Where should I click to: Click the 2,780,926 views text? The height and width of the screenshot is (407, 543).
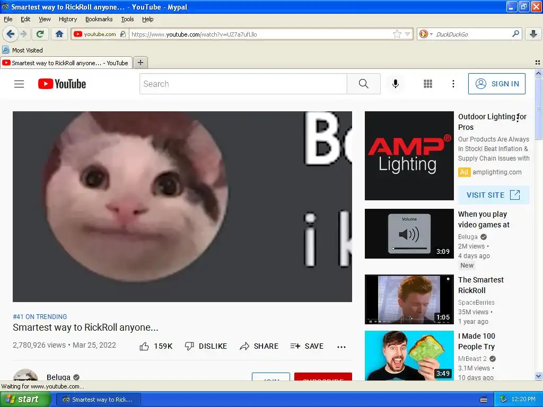(x=39, y=345)
